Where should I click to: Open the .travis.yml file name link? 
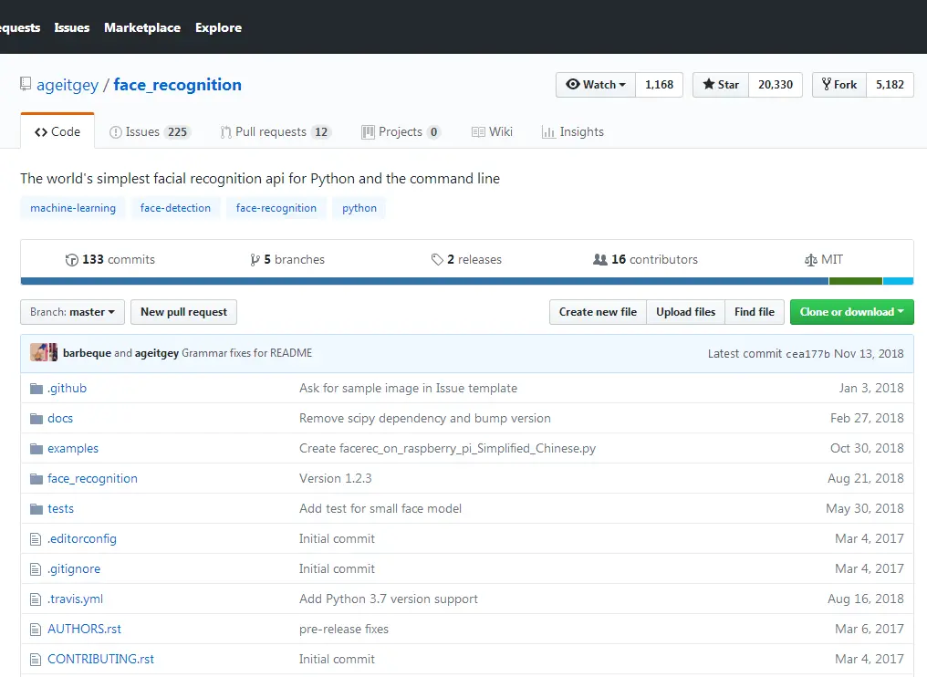point(75,599)
